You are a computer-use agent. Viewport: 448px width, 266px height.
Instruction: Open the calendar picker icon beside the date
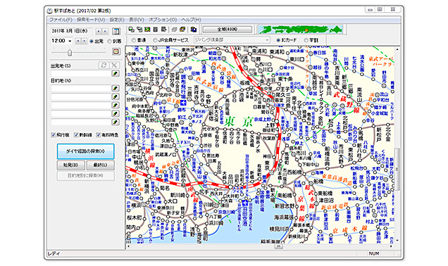click(x=116, y=31)
